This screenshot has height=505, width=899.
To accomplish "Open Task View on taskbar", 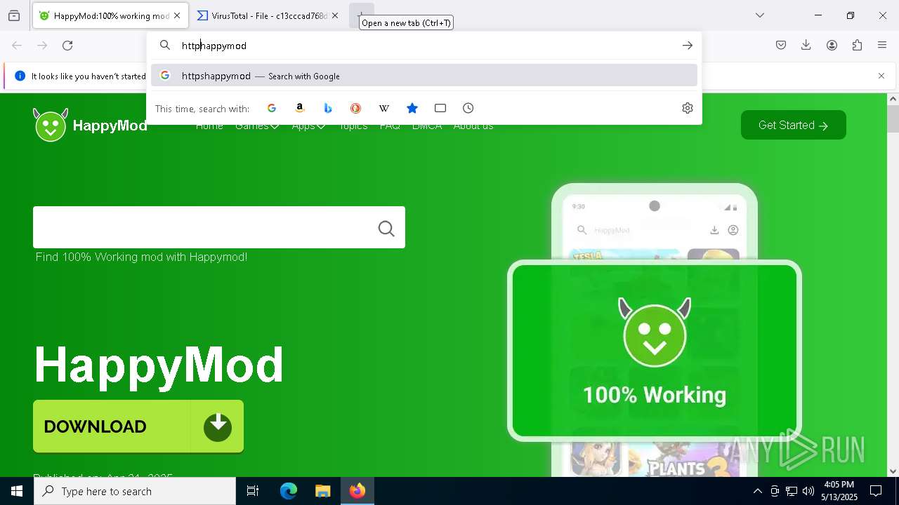I will 253,491.
